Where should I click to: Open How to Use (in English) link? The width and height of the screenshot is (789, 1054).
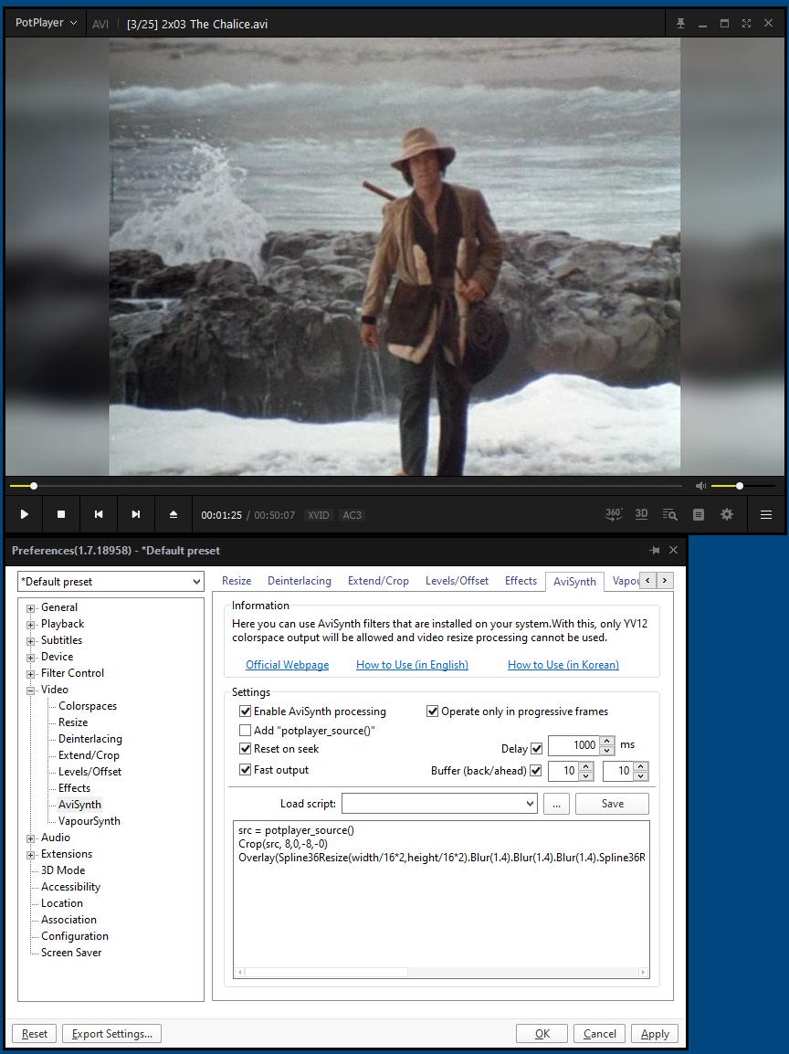(412, 665)
